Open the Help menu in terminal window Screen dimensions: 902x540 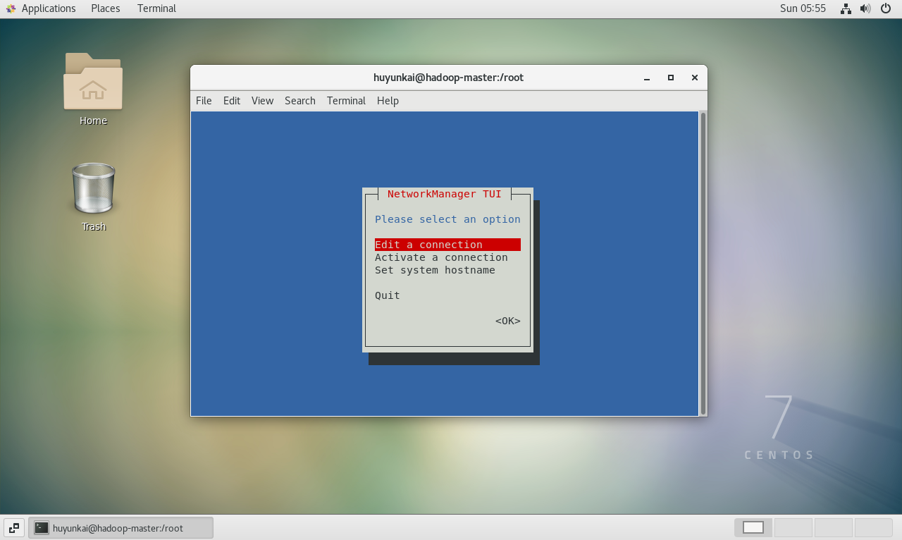click(388, 101)
